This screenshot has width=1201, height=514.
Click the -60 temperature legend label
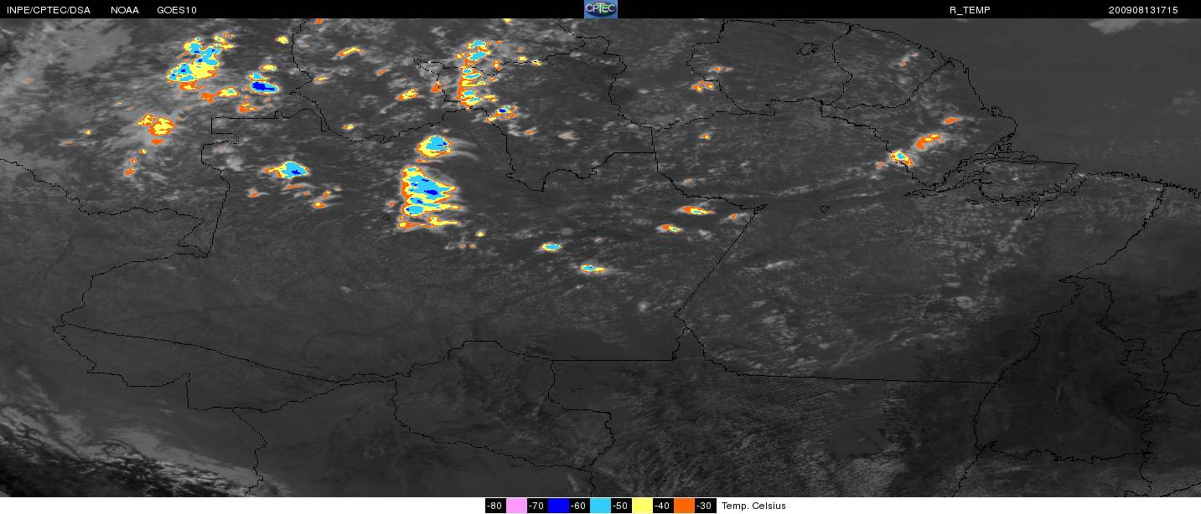(579, 506)
